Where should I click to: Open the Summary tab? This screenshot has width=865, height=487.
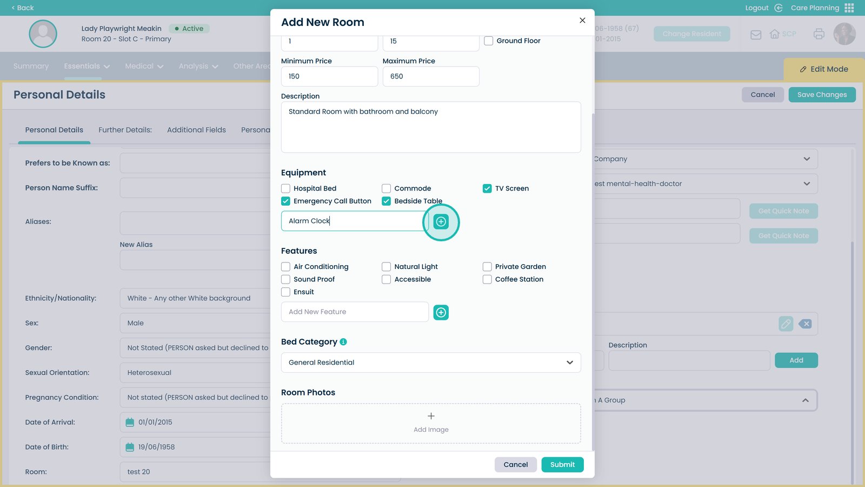point(31,67)
